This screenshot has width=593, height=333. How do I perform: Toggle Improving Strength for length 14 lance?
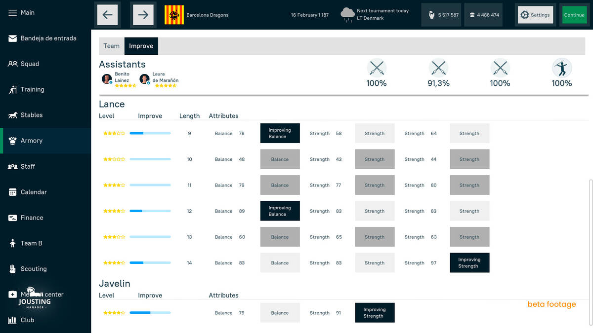[469, 263]
